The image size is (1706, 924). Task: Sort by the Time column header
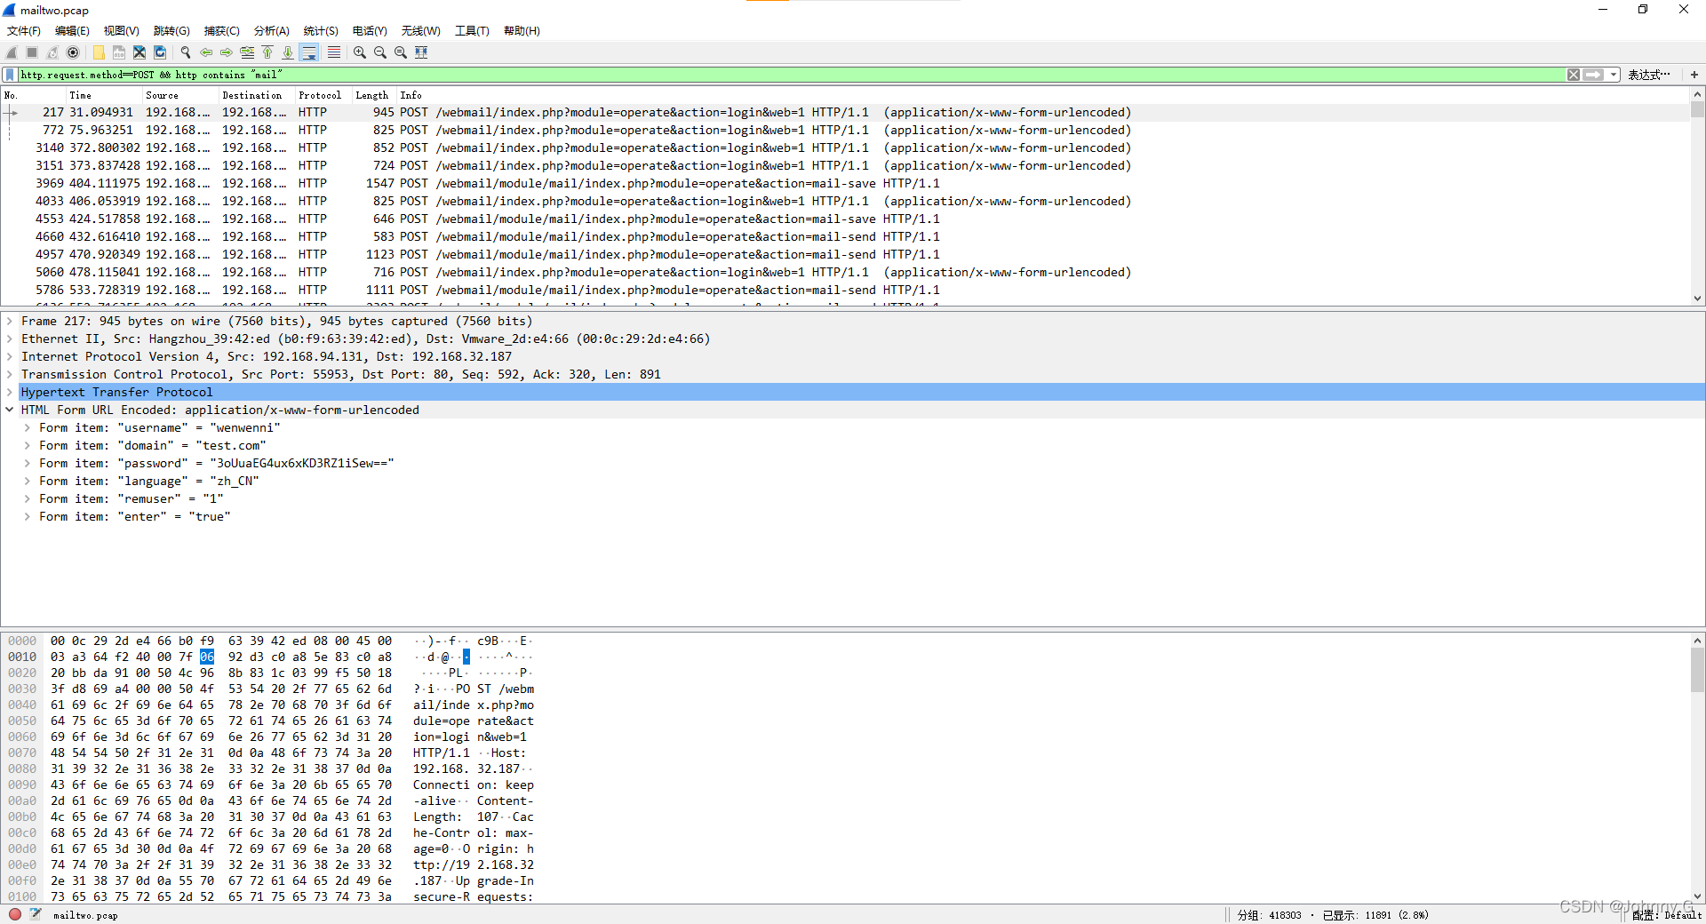104,95
